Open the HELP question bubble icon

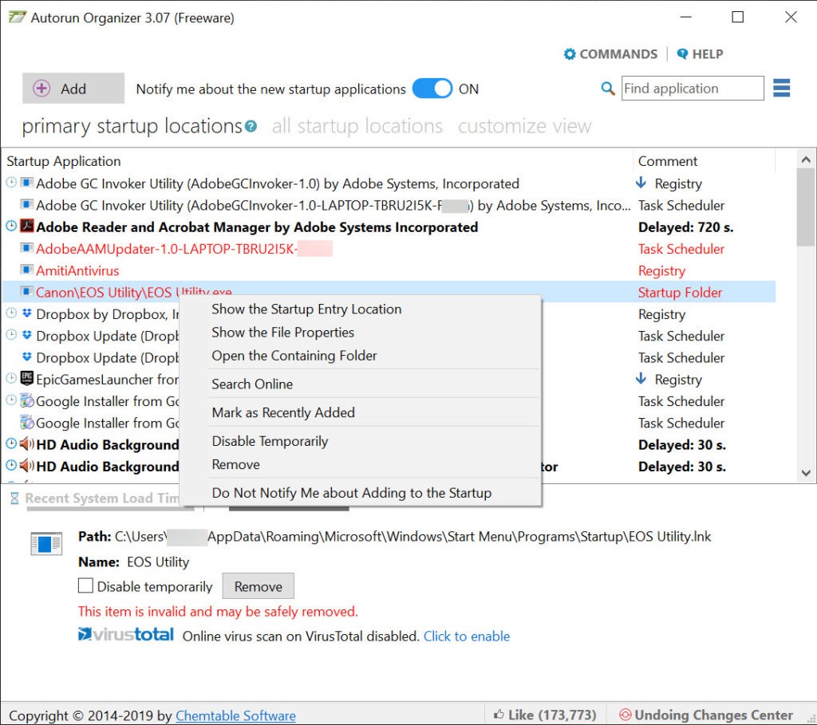[682, 53]
